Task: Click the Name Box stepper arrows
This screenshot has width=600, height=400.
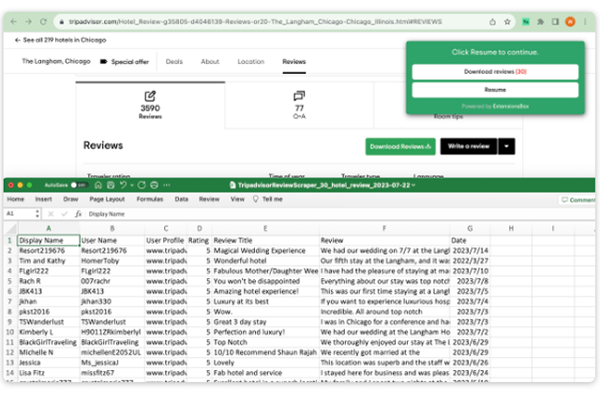Action: [37, 214]
